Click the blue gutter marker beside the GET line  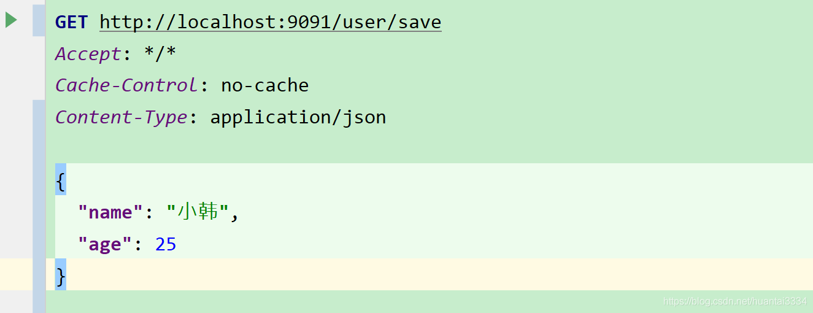[x=39, y=20]
